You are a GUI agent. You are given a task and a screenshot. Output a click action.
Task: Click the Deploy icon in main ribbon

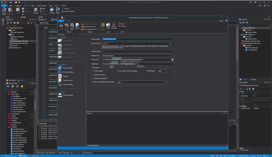(x=58, y=11)
